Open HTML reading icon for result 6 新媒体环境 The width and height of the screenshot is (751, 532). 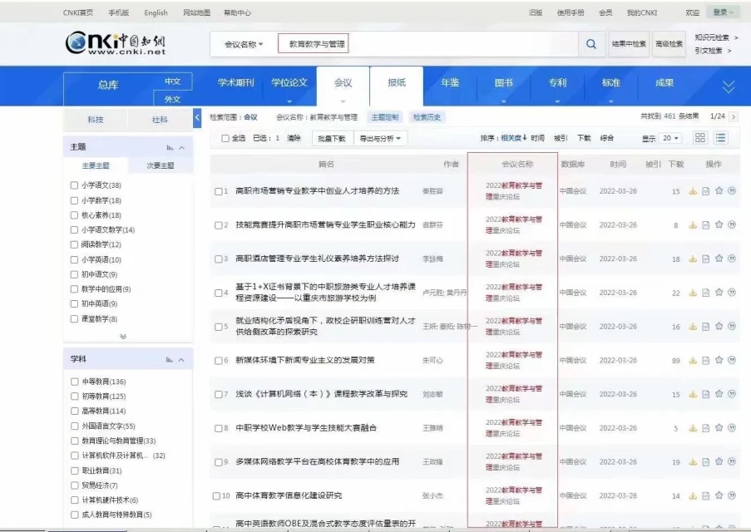click(705, 361)
